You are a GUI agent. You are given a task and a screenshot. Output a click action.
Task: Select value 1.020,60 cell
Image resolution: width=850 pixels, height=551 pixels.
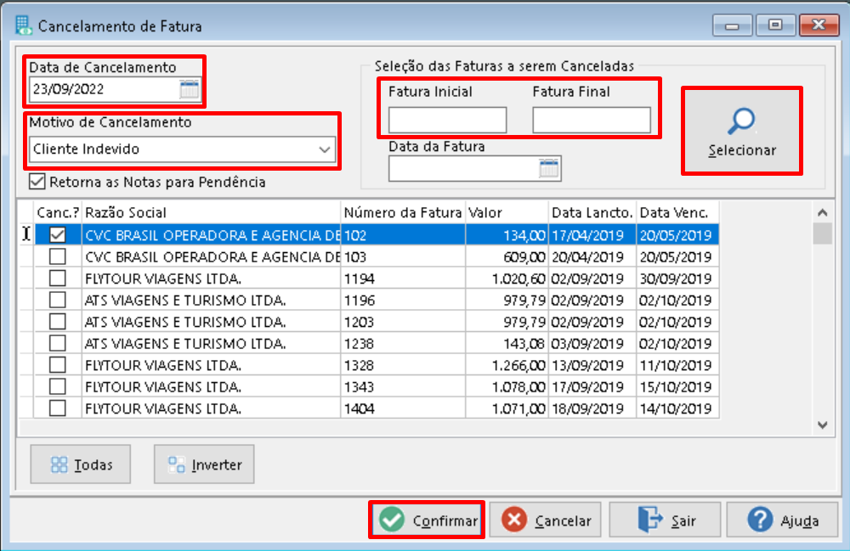[507, 278]
